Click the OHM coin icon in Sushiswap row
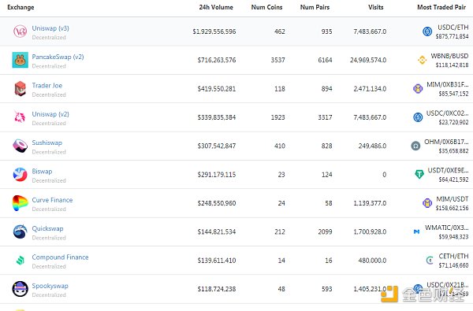 tap(415, 146)
